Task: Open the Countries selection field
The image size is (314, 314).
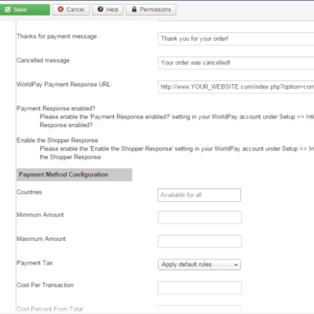Action: [199, 195]
